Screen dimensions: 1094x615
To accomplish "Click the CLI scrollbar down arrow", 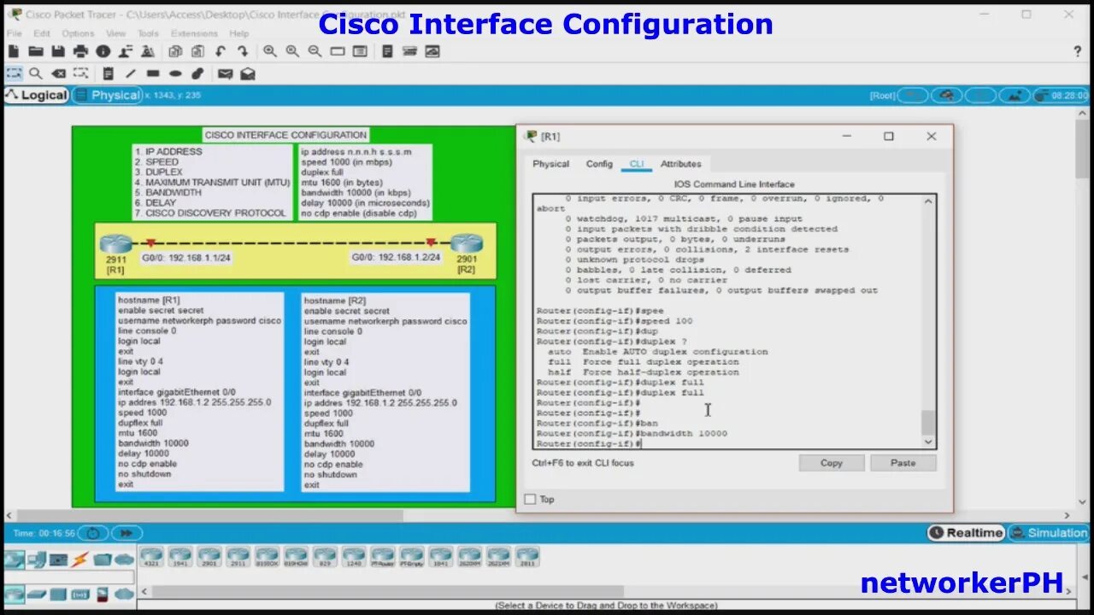I will pyautogui.click(x=929, y=442).
